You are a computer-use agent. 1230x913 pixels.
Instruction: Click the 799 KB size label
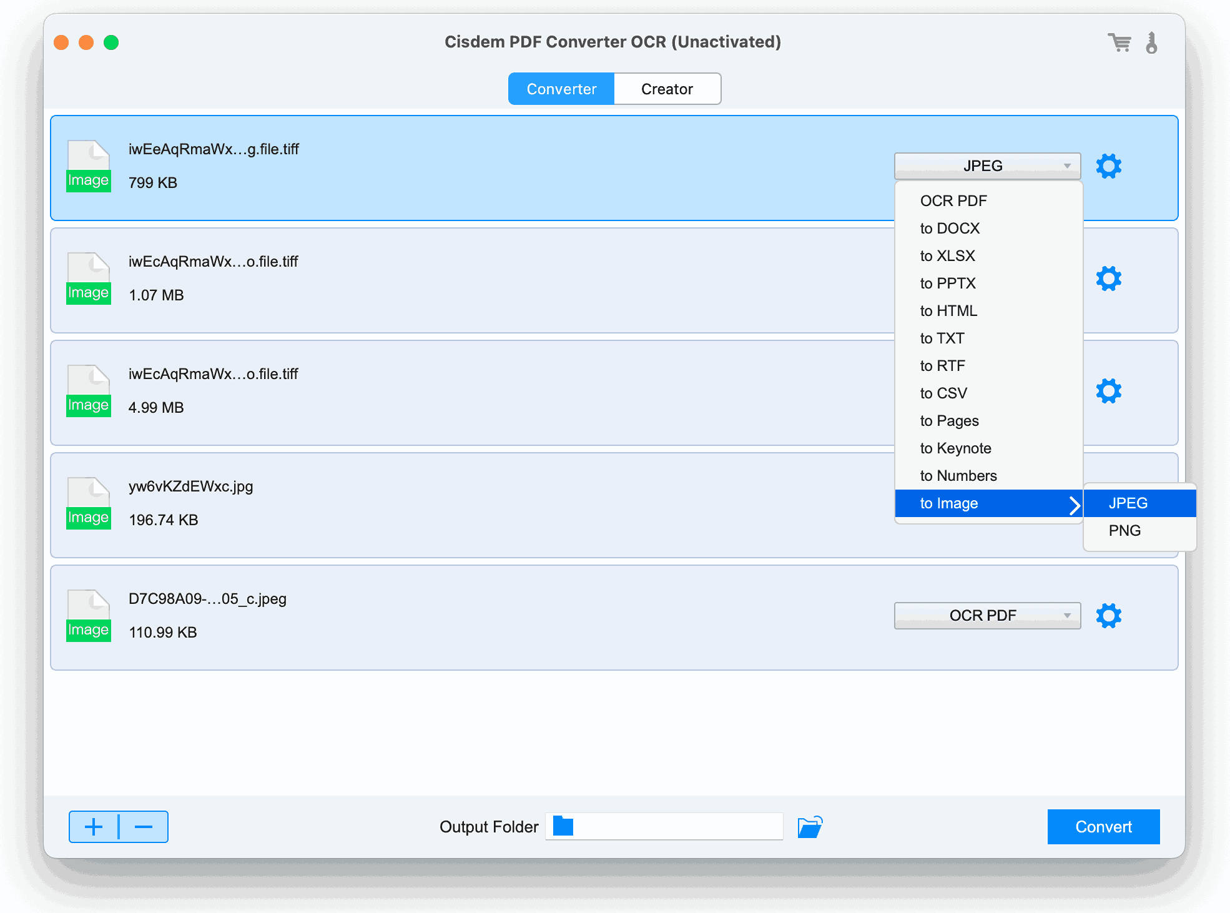tap(153, 182)
